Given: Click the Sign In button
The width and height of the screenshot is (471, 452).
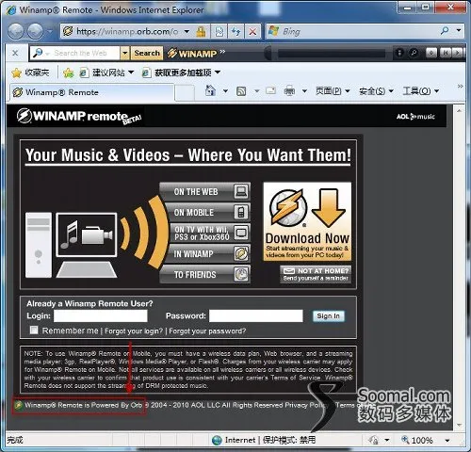Looking at the screenshot, I should (329, 316).
